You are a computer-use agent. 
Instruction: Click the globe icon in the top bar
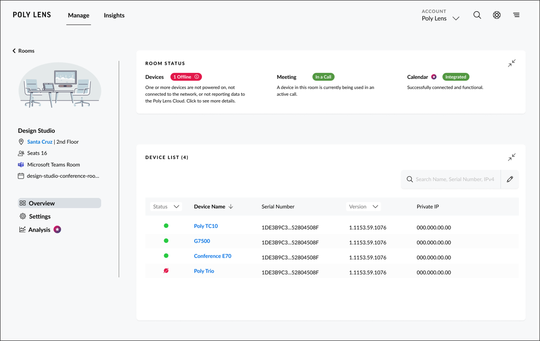coord(497,15)
